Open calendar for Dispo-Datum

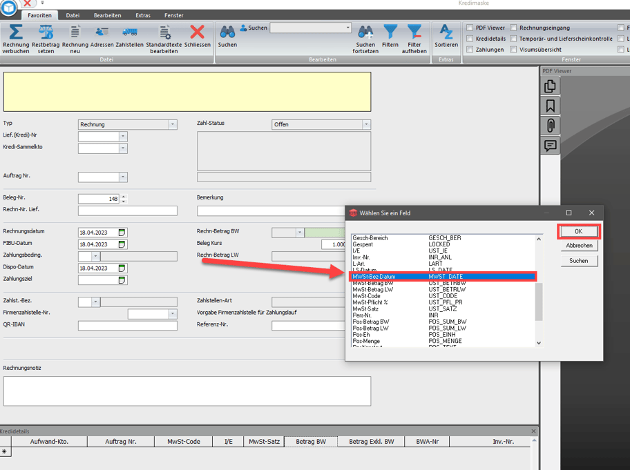122,268
